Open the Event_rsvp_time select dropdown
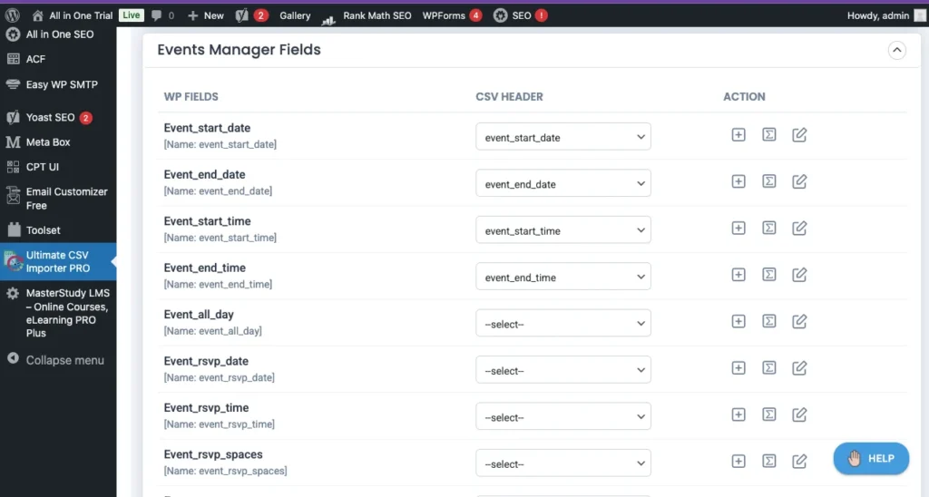 coord(562,417)
